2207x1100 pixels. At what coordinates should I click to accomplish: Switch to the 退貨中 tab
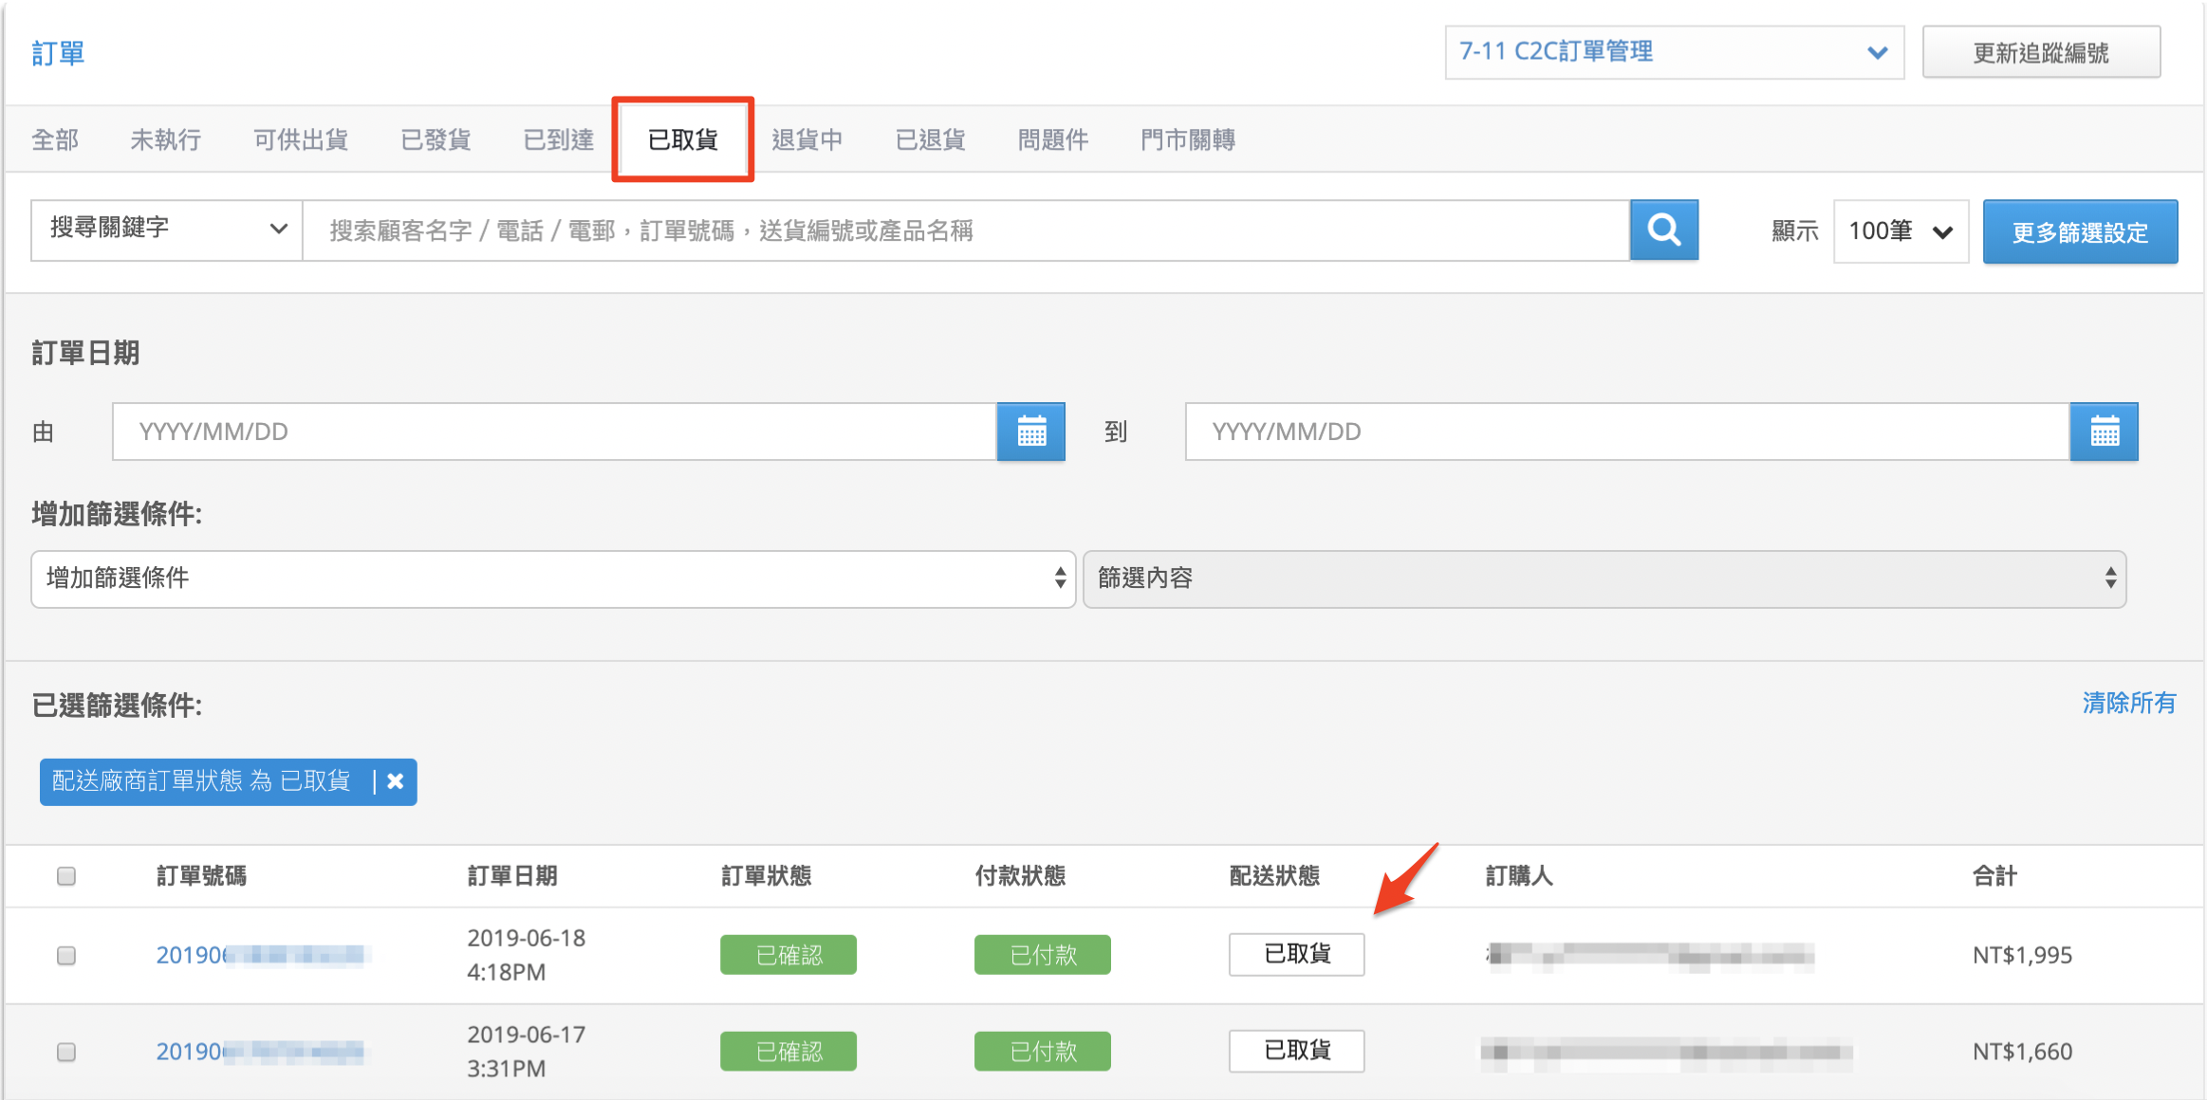coord(807,139)
